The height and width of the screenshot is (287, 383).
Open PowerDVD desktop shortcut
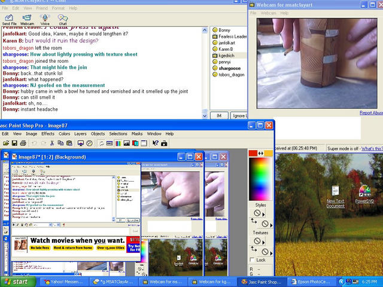[364, 194]
